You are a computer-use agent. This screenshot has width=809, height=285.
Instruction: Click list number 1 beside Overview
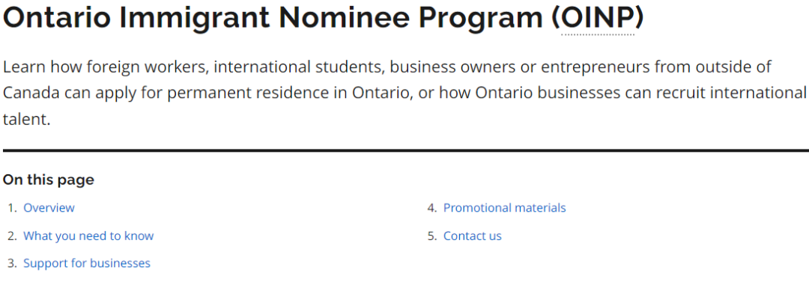point(13,208)
